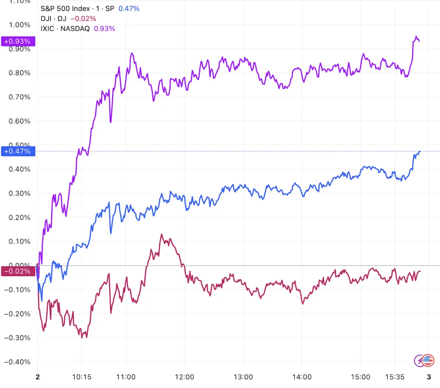Click the bold date label 3
This screenshot has width=440, height=388.
[x=429, y=377]
